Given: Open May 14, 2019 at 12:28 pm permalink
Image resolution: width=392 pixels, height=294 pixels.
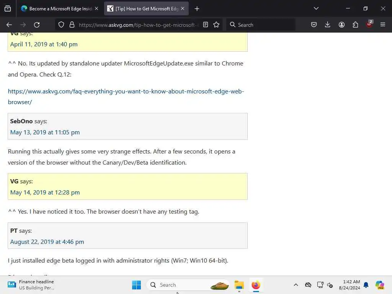Looking at the screenshot, I should (x=45, y=193).
